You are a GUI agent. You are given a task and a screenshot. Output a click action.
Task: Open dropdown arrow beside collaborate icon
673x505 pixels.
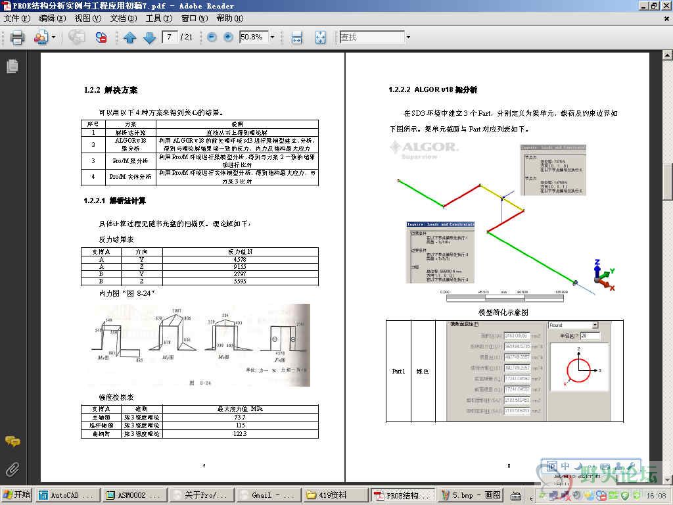click(x=54, y=37)
